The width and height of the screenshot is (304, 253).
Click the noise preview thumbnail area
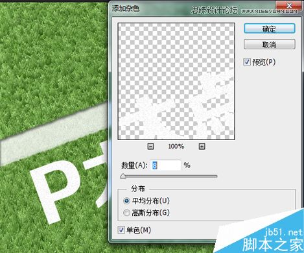point(176,81)
